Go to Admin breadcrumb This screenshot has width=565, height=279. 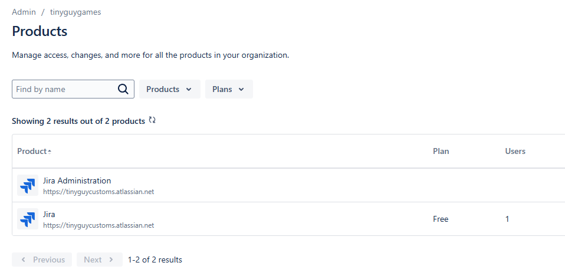click(x=24, y=12)
